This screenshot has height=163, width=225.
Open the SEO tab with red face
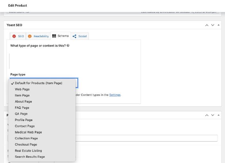18,36
